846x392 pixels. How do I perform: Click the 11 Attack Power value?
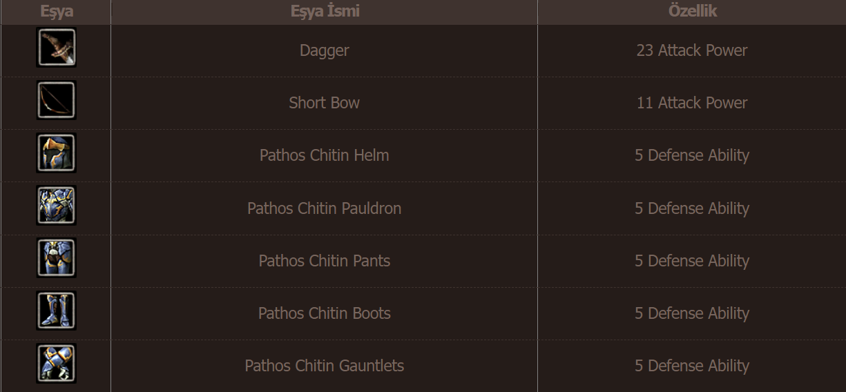pyautogui.click(x=692, y=103)
